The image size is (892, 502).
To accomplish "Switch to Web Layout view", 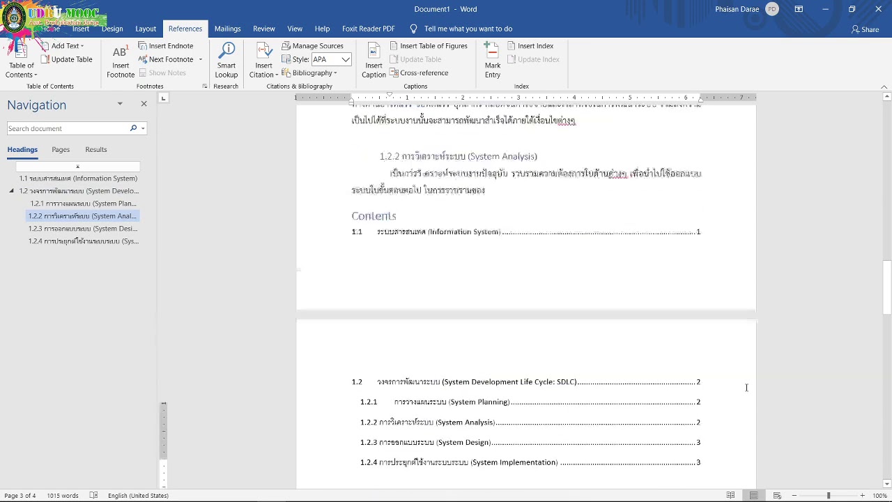I will coord(777,496).
